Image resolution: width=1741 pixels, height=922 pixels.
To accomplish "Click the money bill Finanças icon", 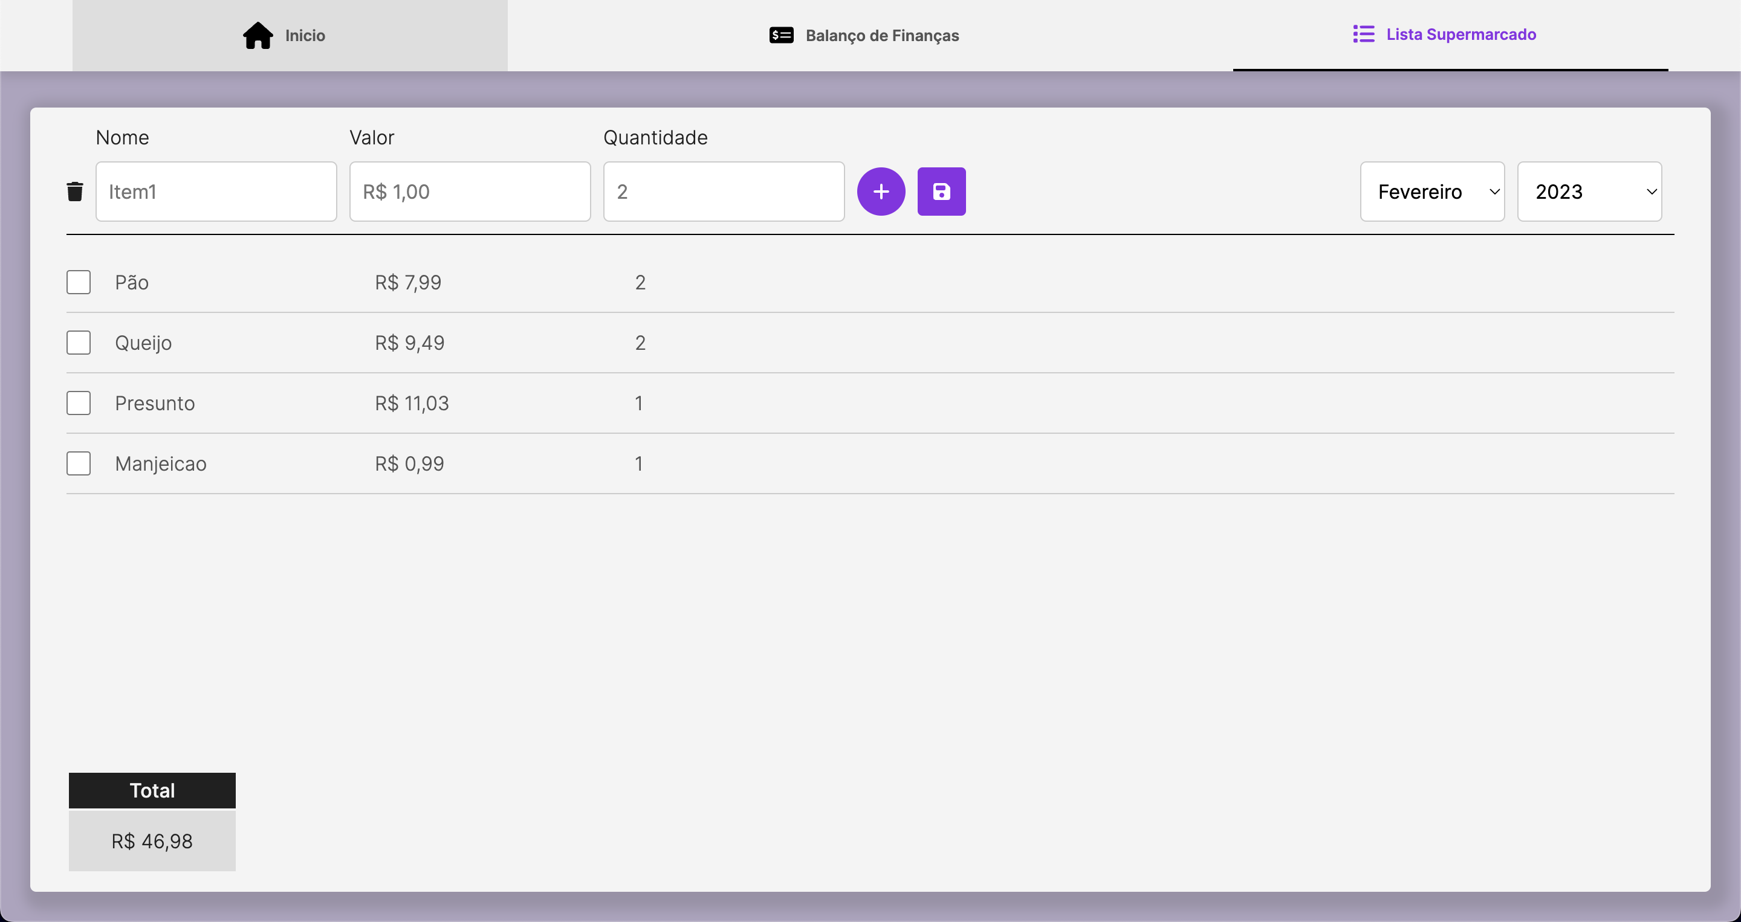I will click(x=781, y=35).
